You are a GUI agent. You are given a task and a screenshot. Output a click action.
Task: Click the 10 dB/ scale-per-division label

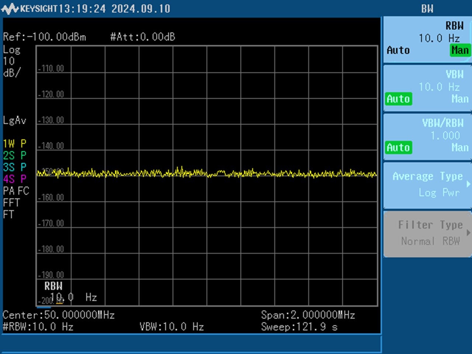coord(12,67)
